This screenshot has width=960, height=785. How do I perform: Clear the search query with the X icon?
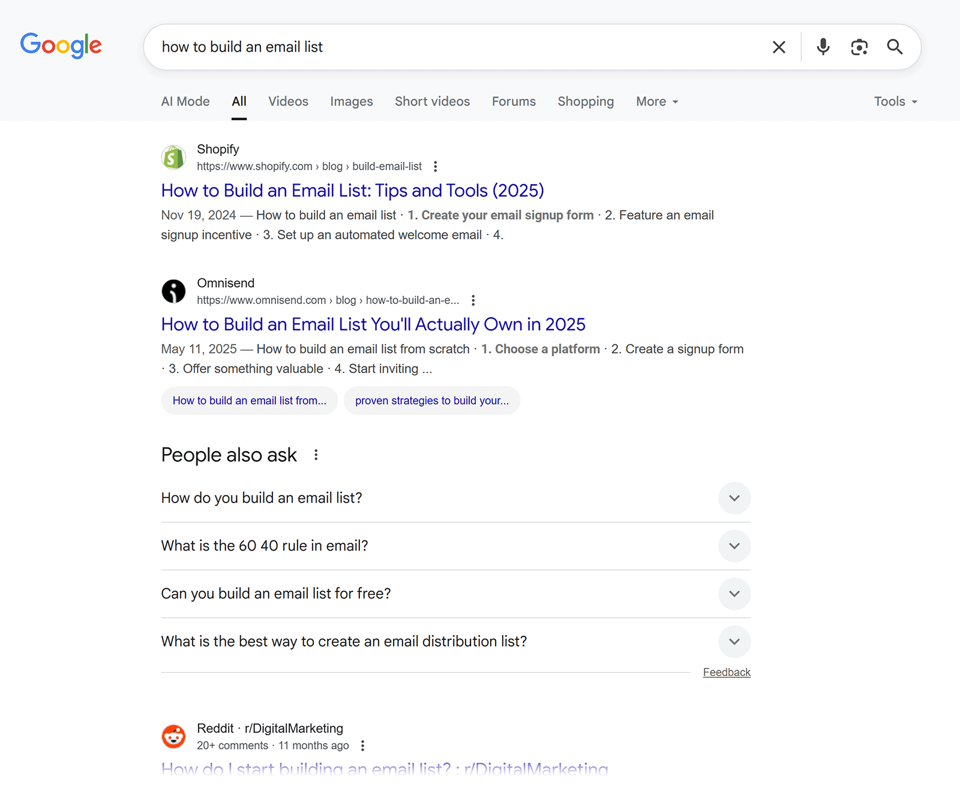point(779,47)
